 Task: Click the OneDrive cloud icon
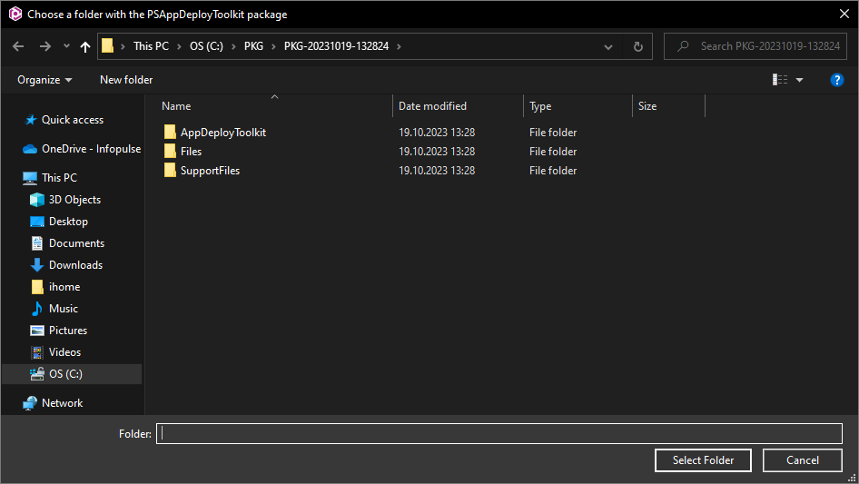30,149
